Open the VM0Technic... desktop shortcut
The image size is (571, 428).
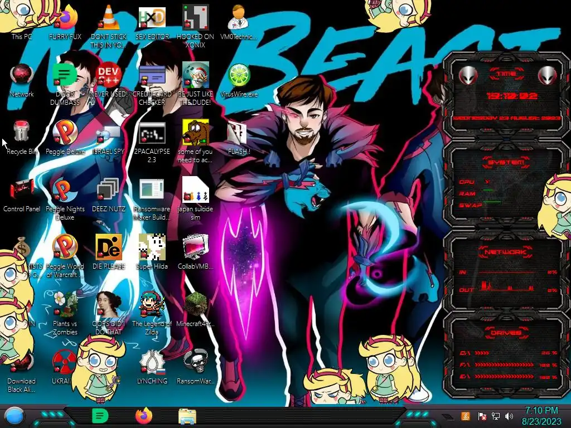click(x=239, y=22)
